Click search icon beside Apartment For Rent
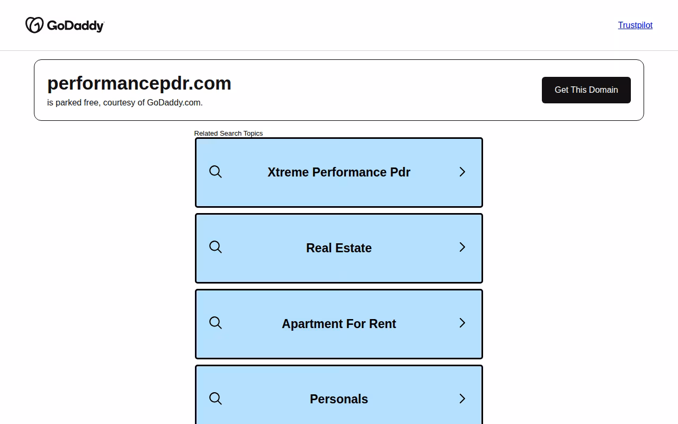678x424 pixels. [x=216, y=323]
